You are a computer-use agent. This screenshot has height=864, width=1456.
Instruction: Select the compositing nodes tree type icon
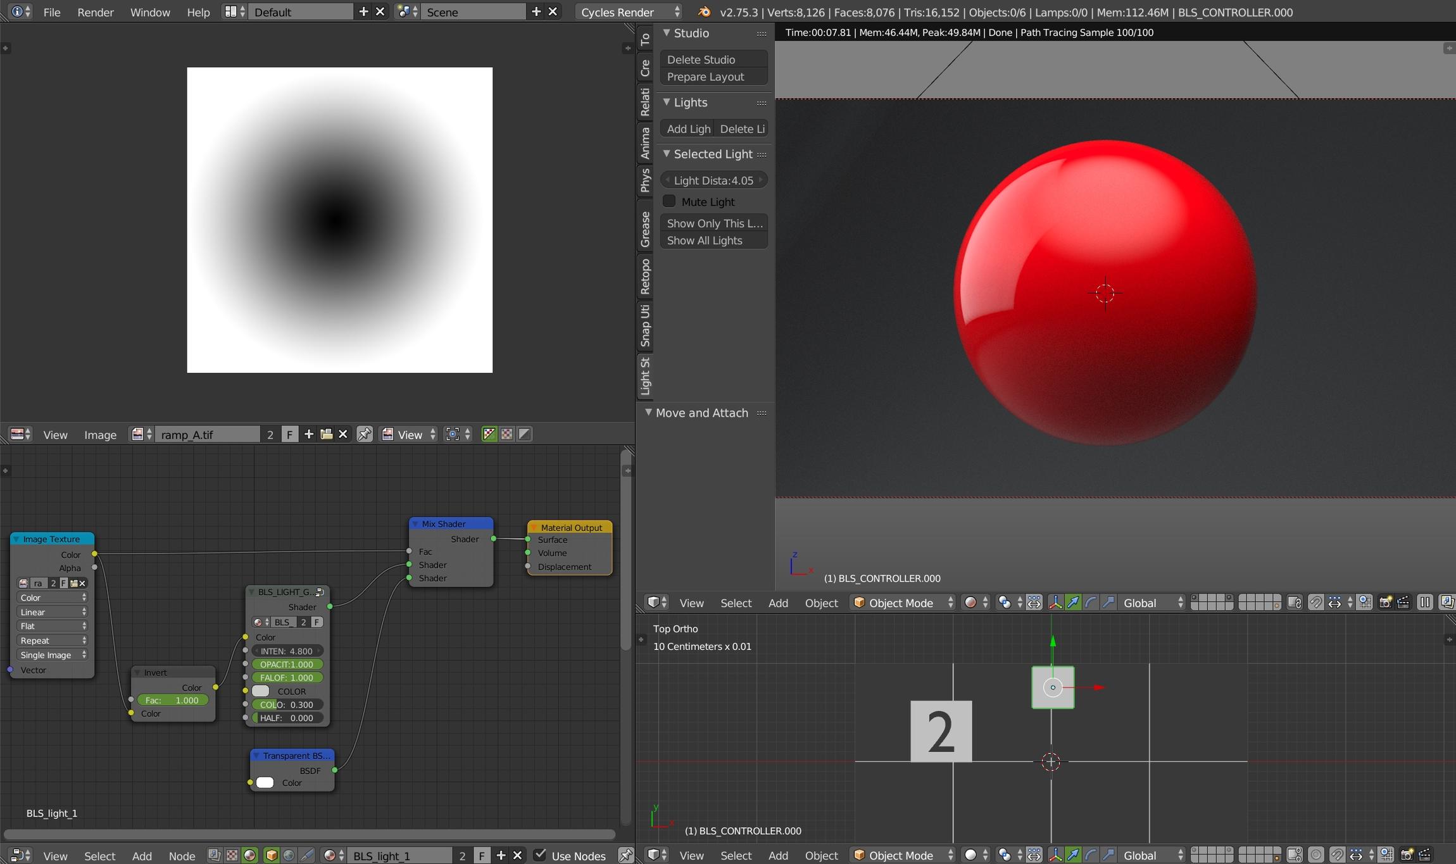[215, 856]
